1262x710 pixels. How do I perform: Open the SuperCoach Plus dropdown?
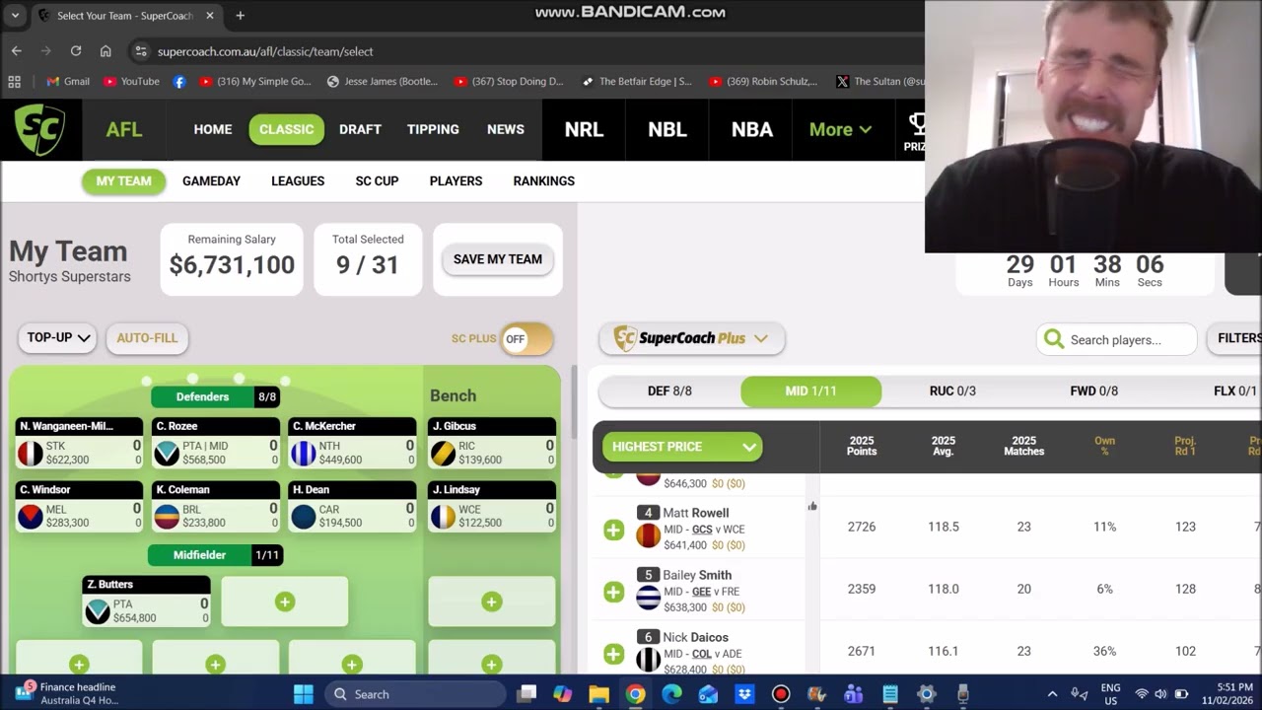click(692, 338)
